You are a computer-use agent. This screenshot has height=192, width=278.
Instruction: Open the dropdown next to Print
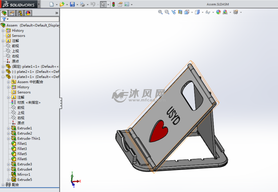point(87,5)
